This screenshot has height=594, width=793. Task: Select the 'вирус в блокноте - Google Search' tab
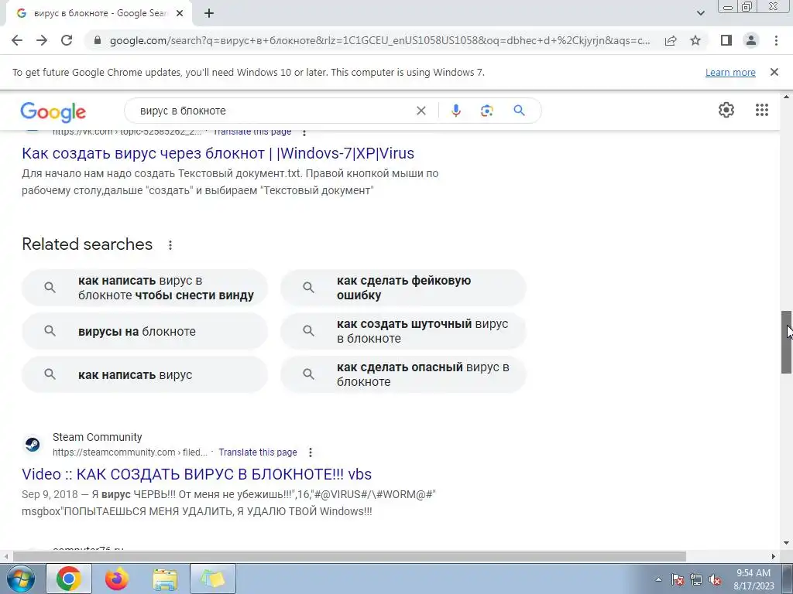99,14
